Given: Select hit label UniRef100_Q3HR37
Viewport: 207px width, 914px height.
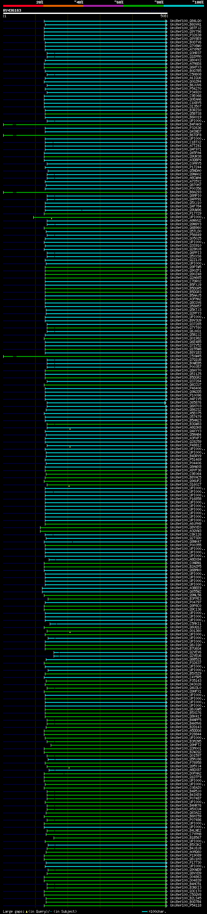Looking at the screenshot, I should coord(185,53).
